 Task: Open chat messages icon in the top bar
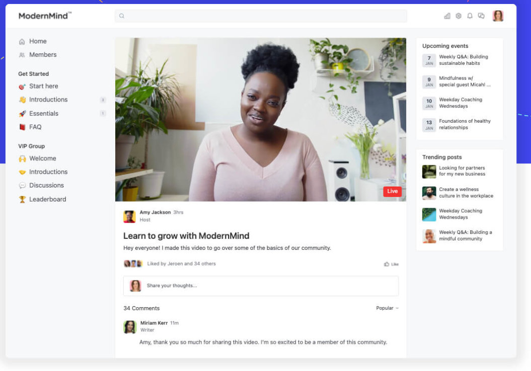click(x=481, y=16)
